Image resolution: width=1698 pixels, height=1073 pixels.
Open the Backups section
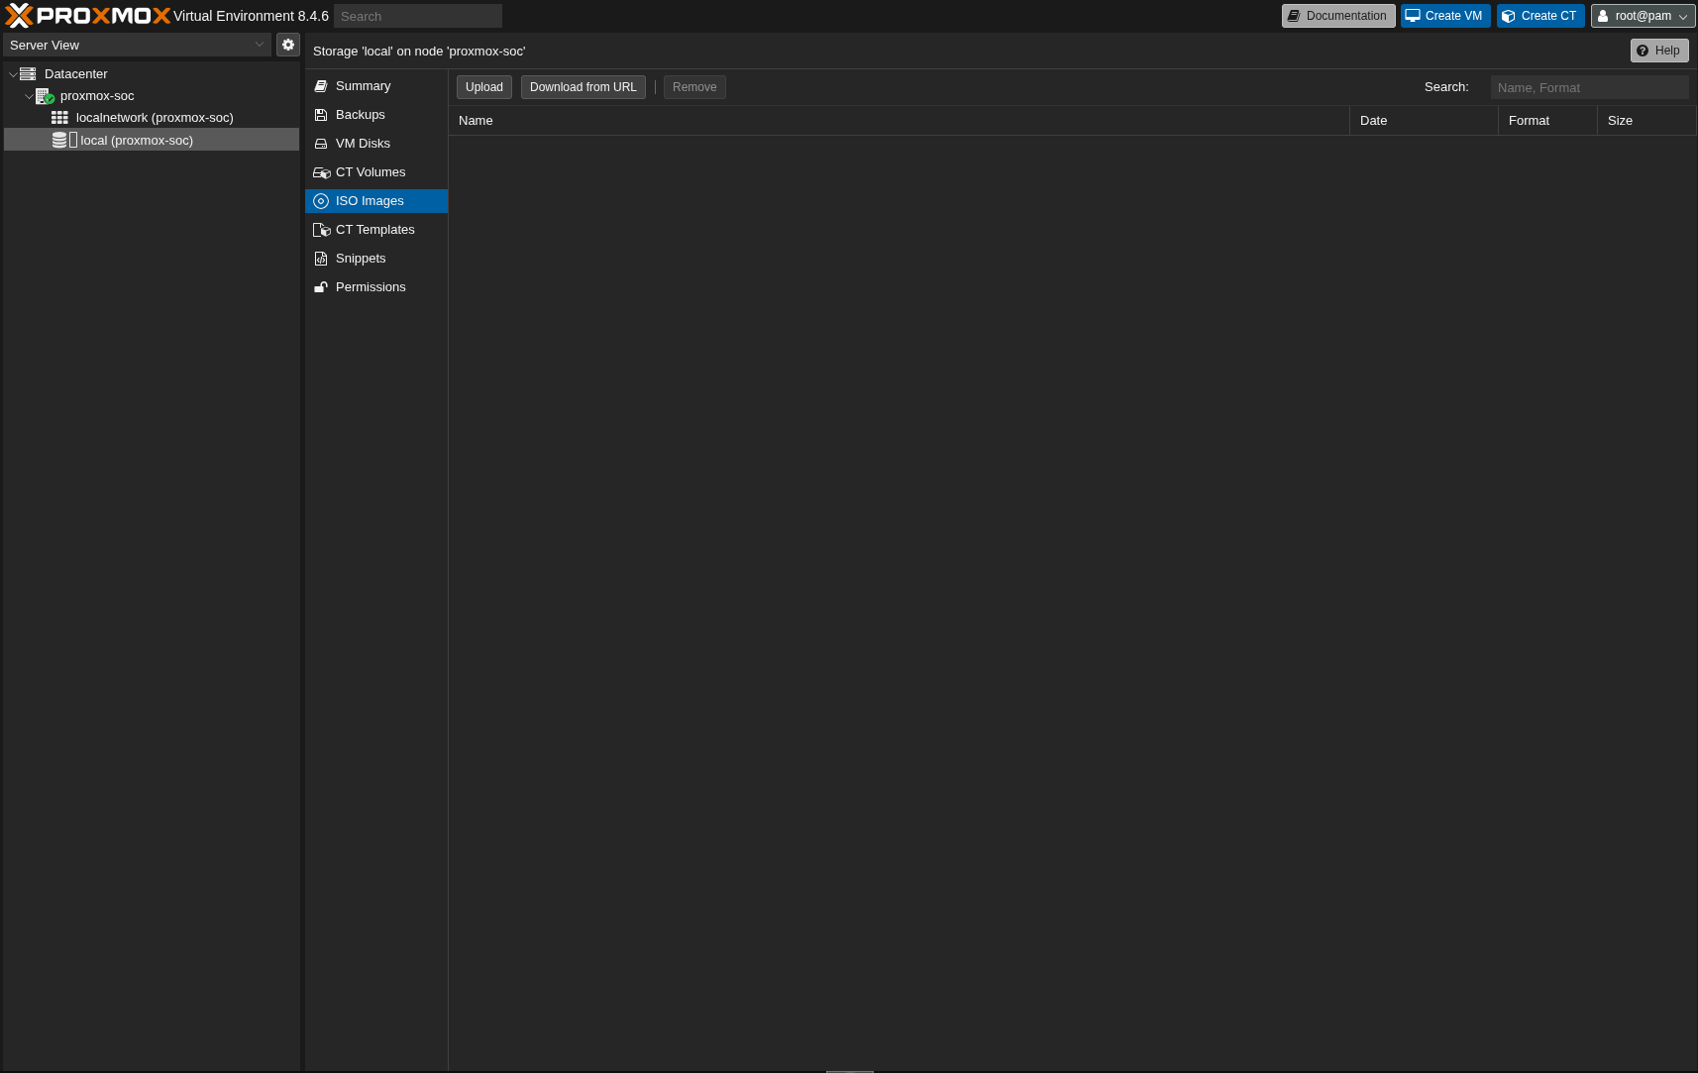click(x=360, y=115)
